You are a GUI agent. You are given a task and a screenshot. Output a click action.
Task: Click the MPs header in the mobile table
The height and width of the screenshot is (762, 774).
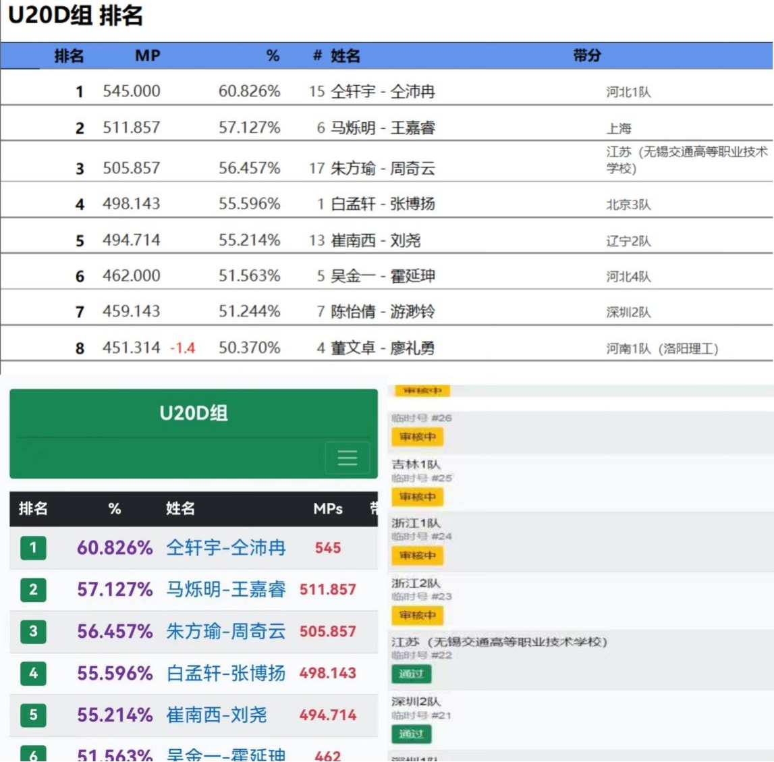pyautogui.click(x=328, y=508)
